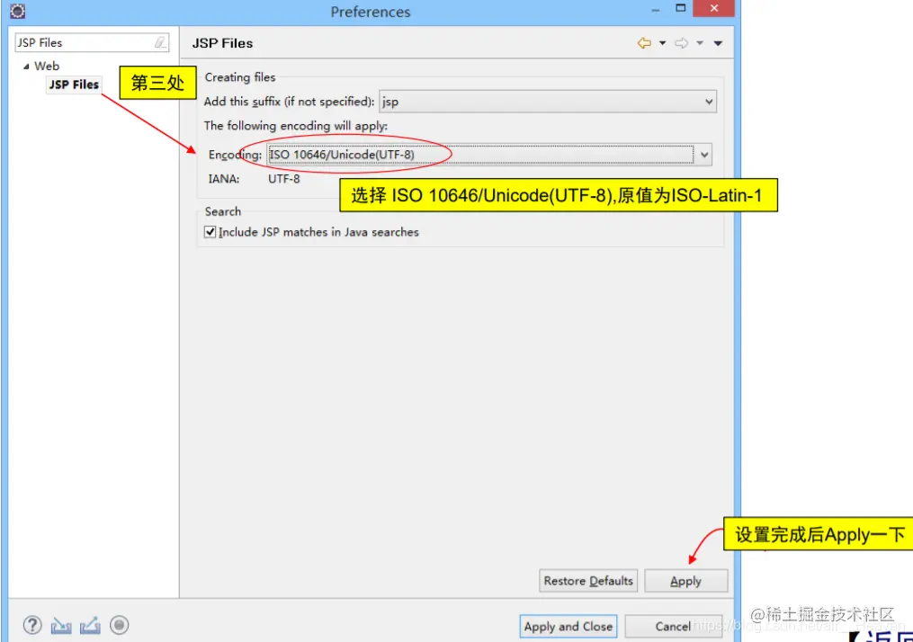The width and height of the screenshot is (913, 642).
Task: Click the IANA UTF-8 value text
Action: click(x=284, y=179)
